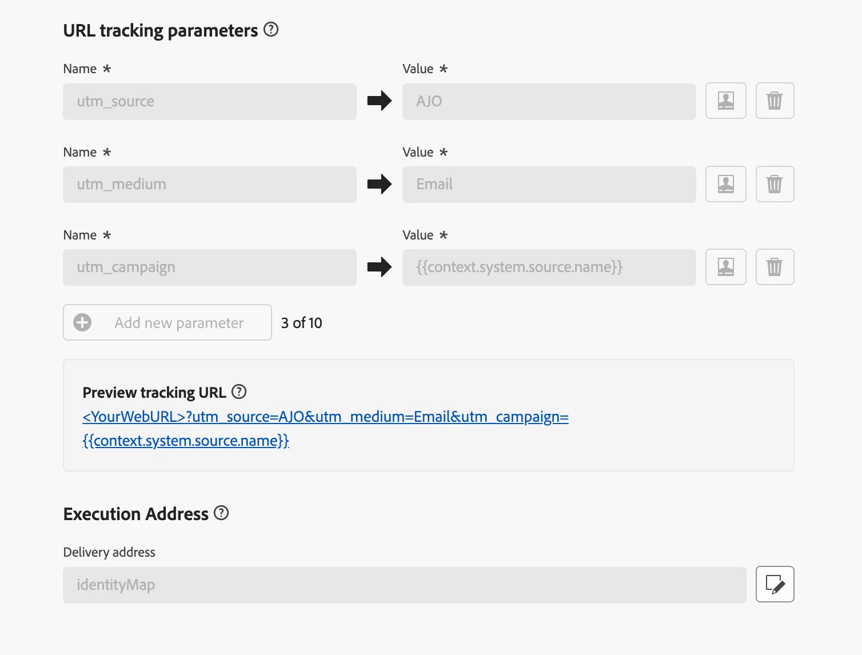Open the preview tracking URL link

coord(325,417)
